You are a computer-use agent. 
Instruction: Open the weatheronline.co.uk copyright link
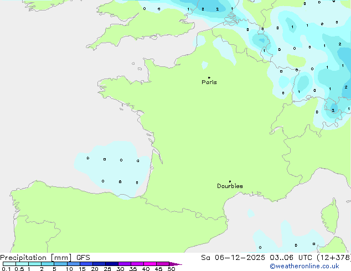pos(304,266)
